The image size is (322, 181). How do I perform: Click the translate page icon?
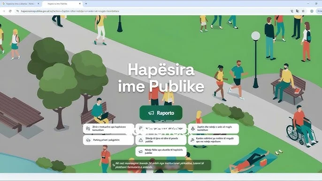[298, 11]
